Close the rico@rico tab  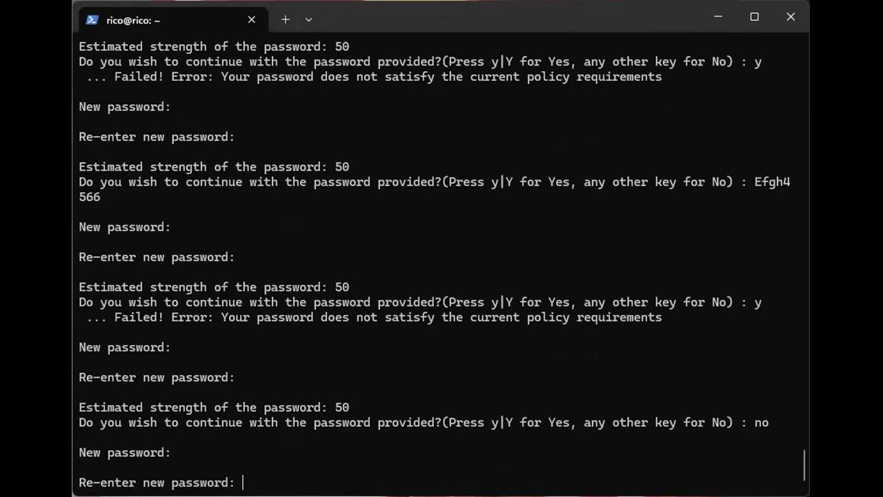click(x=252, y=20)
